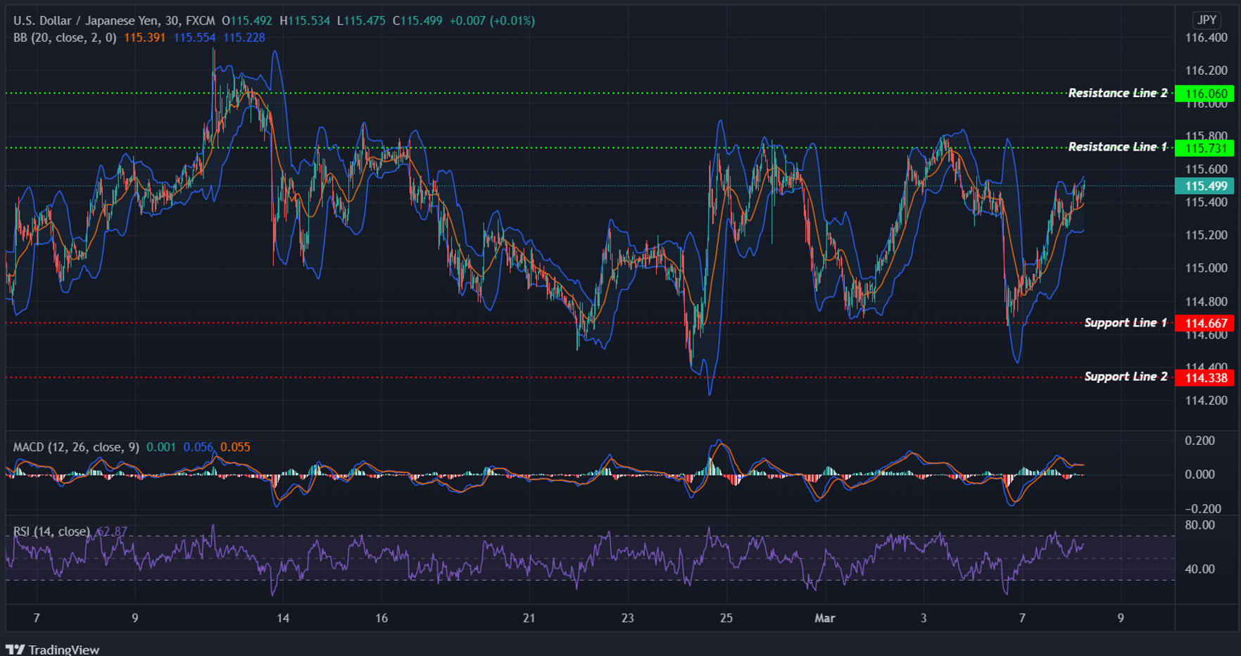Click the Support Line 2 price tag 114.338
The height and width of the screenshot is (656, 1241).
[x=1205, y=377]
